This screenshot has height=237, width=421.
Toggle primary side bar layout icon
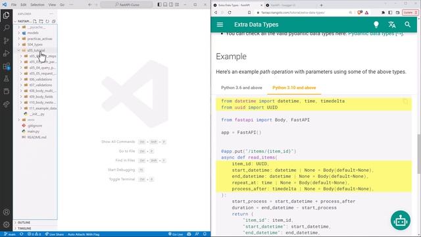tap(159, 5)
